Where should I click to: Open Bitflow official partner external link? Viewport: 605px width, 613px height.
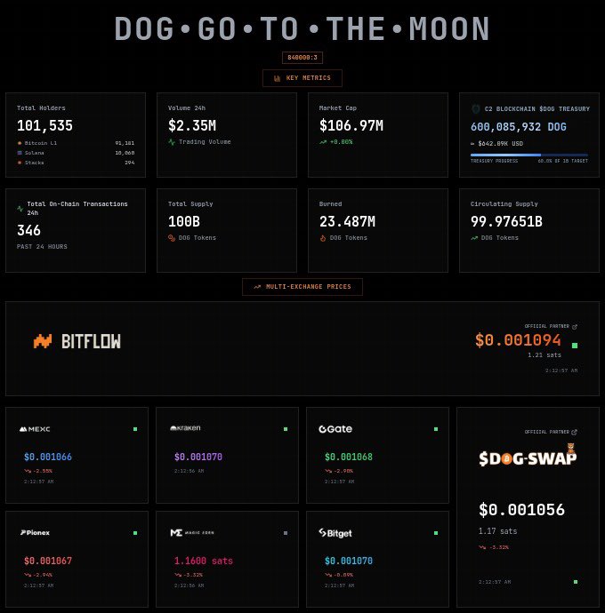coord(575,327)
